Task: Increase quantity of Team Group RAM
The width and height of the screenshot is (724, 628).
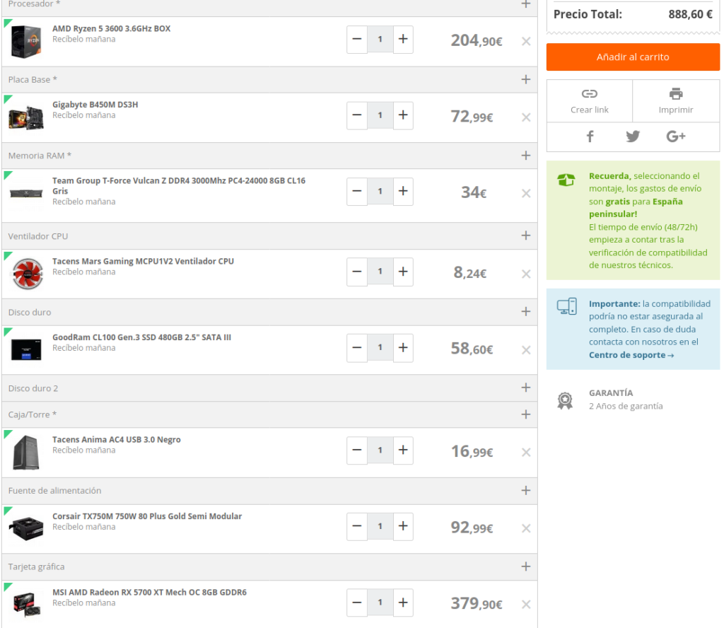Action: click(x=403, y=191)
